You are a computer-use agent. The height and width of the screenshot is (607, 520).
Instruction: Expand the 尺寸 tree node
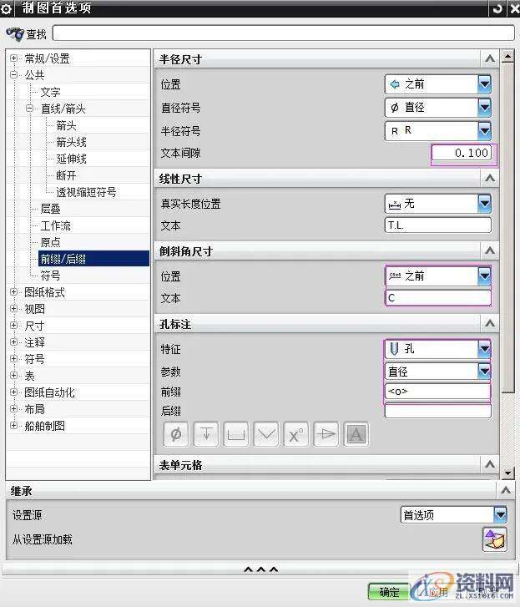point(13,325)
